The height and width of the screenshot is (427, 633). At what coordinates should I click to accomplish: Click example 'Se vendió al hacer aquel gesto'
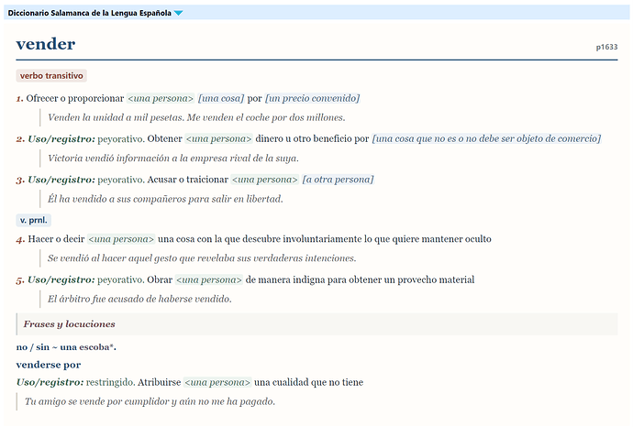[x=202, y=258]
